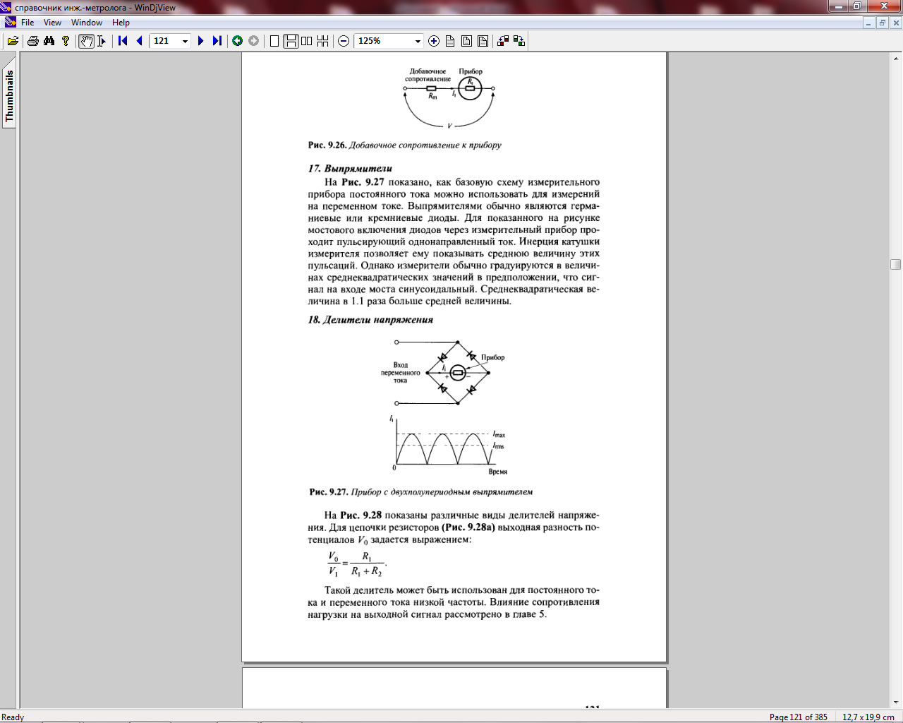Viewport: 903px width, 723px height.
Task: Click the vertical scrollbar thumb
Action: (896, 265)
